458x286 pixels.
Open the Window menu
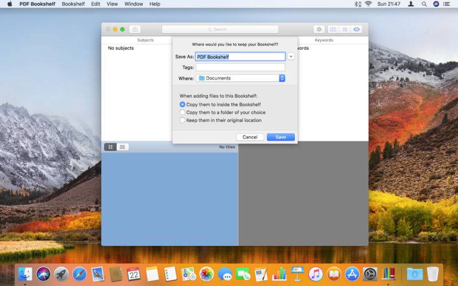(x=134, y=4)
